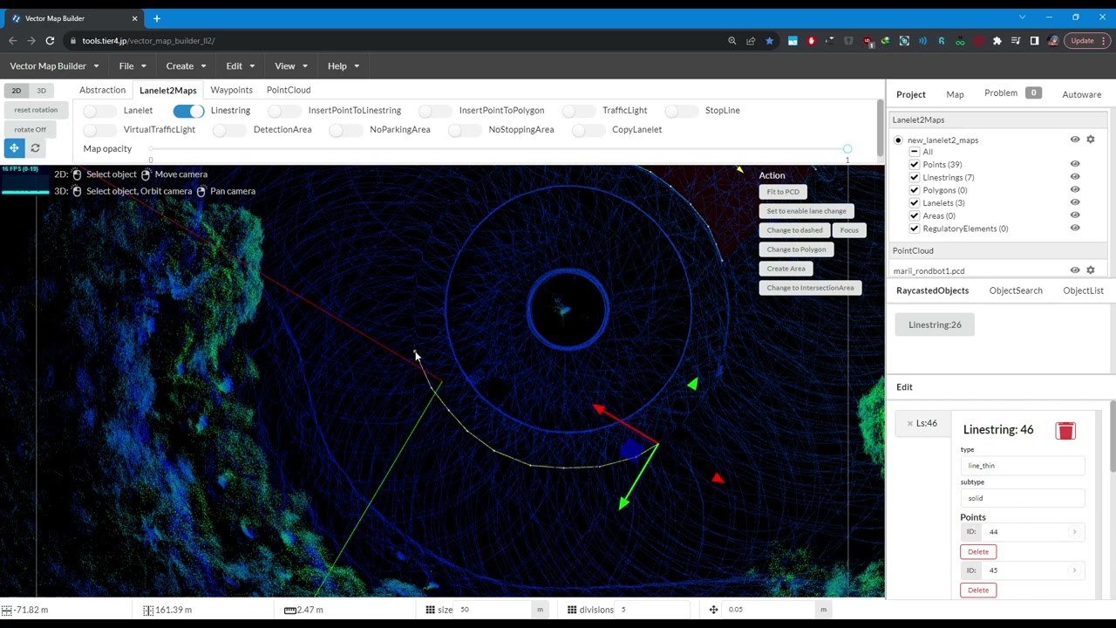This screenshot has width=1116, height=628.
Task: Uncheck the RegulatoryElements (0) checkbox
Action: (x=915, y=229)
